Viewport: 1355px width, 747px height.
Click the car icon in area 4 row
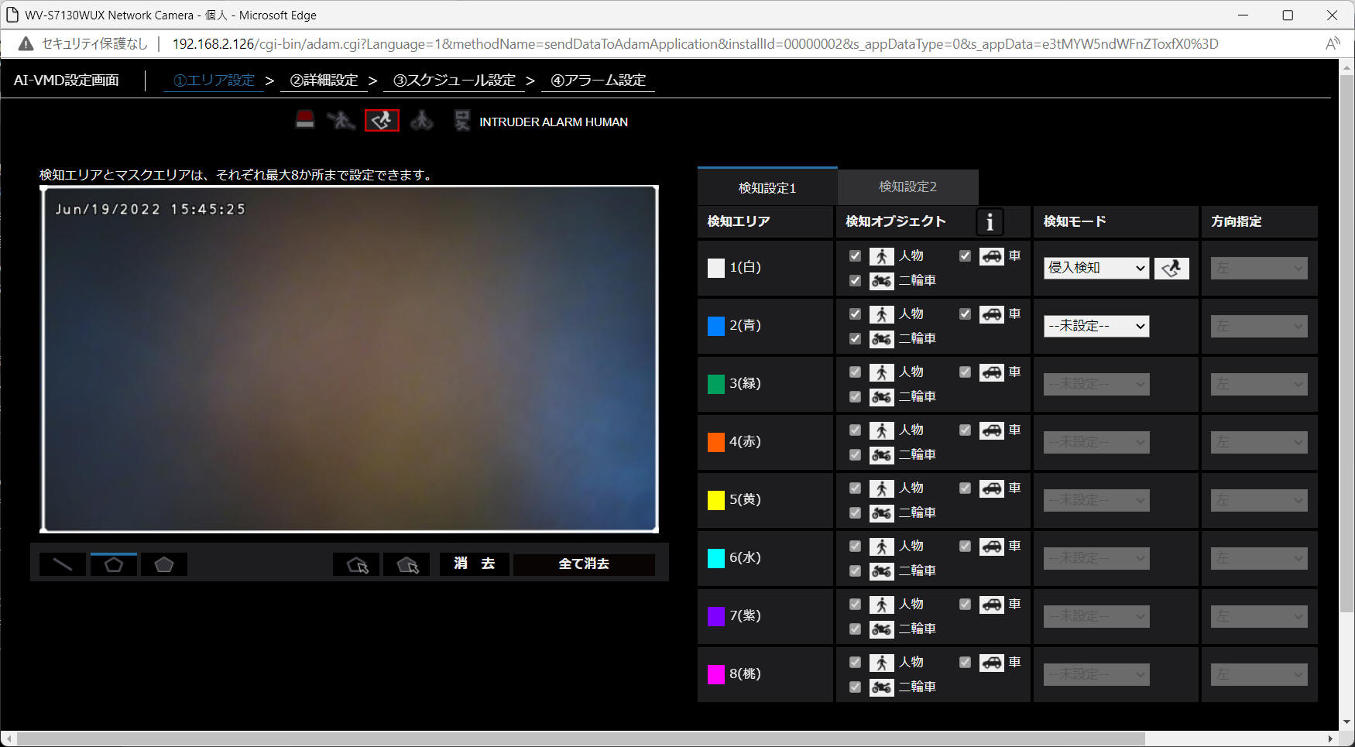click(x=991, y=430)
